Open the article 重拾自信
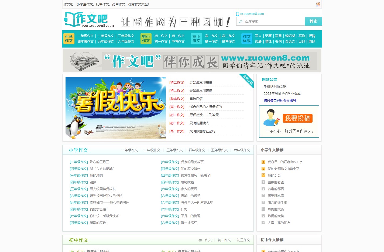Viewport: 384px width, 252px height. point(196,99)
